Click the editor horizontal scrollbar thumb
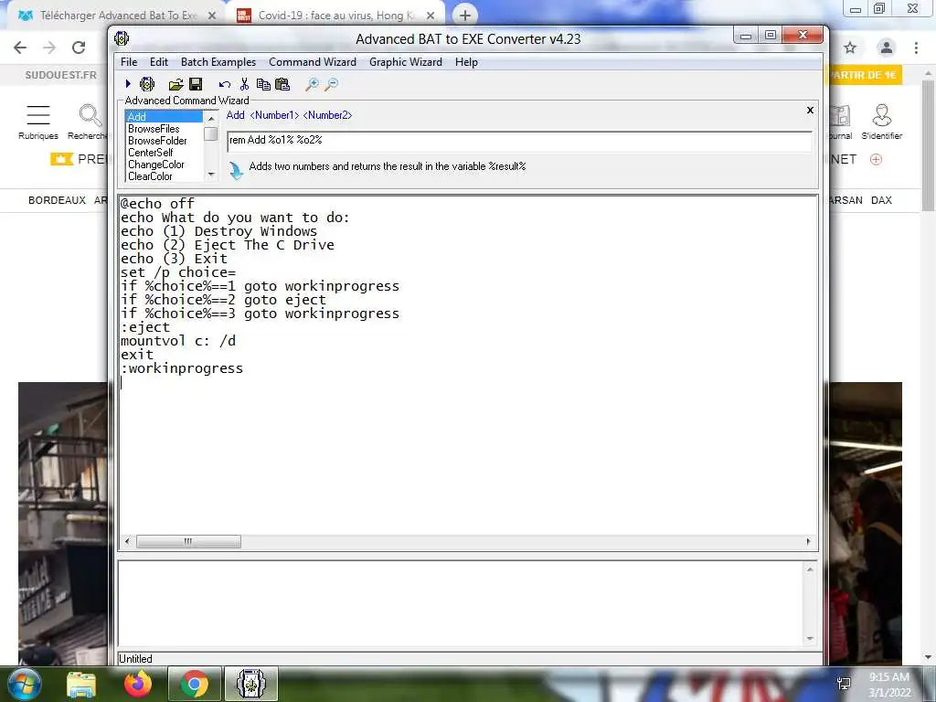Screen dimensions: 936x702 pos(188,541)
